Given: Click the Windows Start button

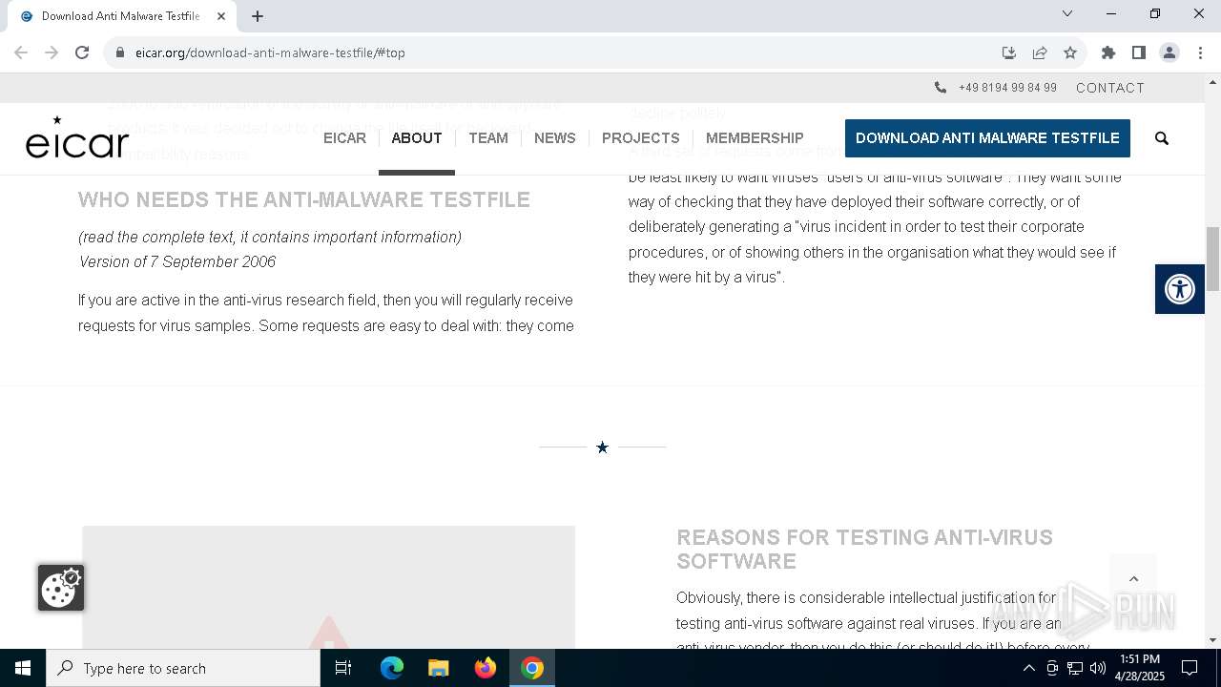Looking at the screenshot, I should click(23, 668).
